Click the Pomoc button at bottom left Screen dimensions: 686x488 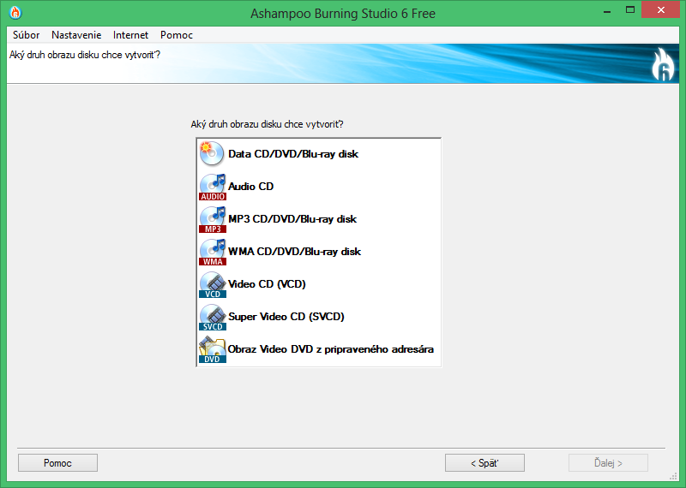(57, 462)
